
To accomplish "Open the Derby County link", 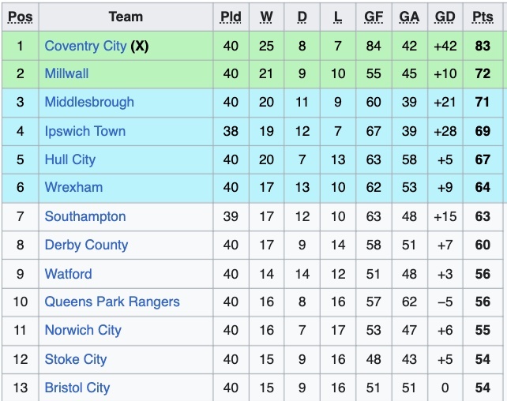I will (x=86, y=245).
